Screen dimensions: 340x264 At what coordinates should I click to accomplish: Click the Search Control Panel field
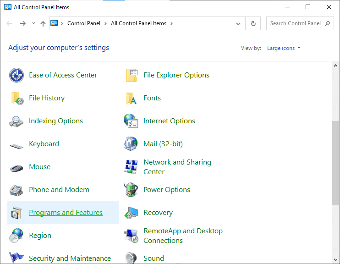pyautogui.click(x=296, y=23)
